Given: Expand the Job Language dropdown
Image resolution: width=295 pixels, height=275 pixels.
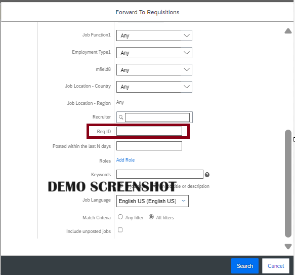Looking at the screenshot, I should point(152,201).
